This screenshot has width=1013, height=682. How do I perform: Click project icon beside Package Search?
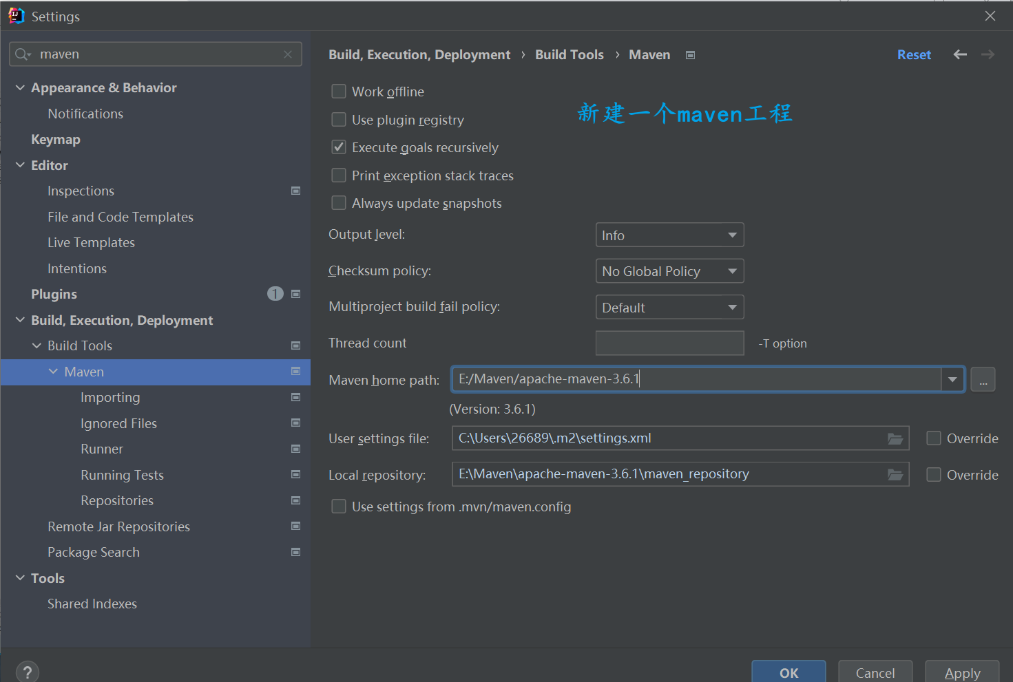pyautogui.click(x=295, y=552)
